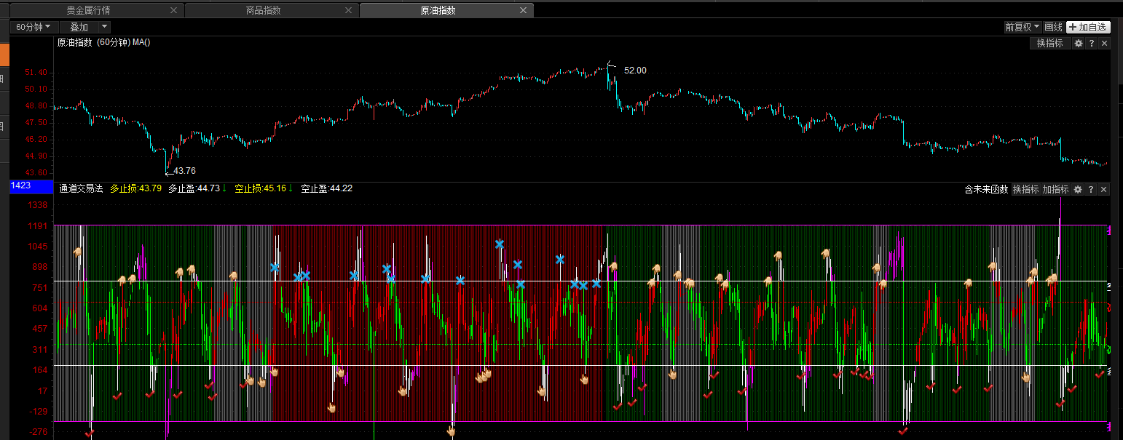Click the 43.76 low price marker
This screenshot has width=1123, height=440.
tap(184, 171)
